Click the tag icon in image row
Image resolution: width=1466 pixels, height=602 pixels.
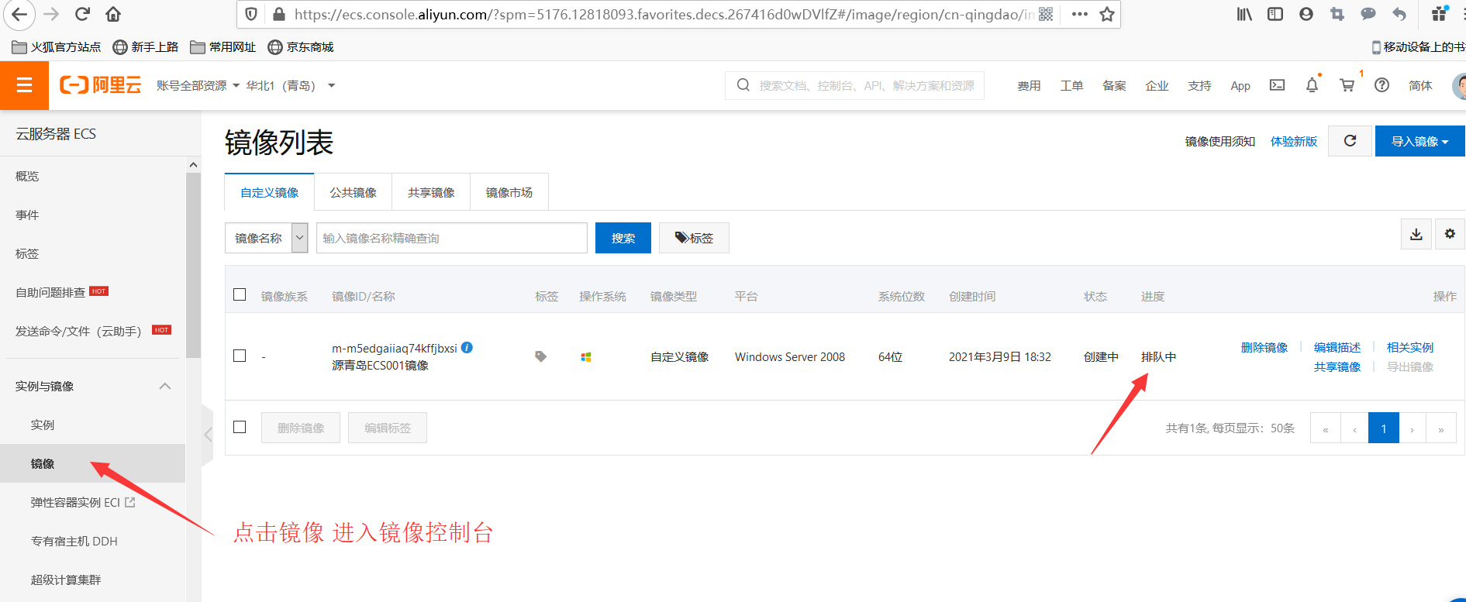tap(540, 356)
